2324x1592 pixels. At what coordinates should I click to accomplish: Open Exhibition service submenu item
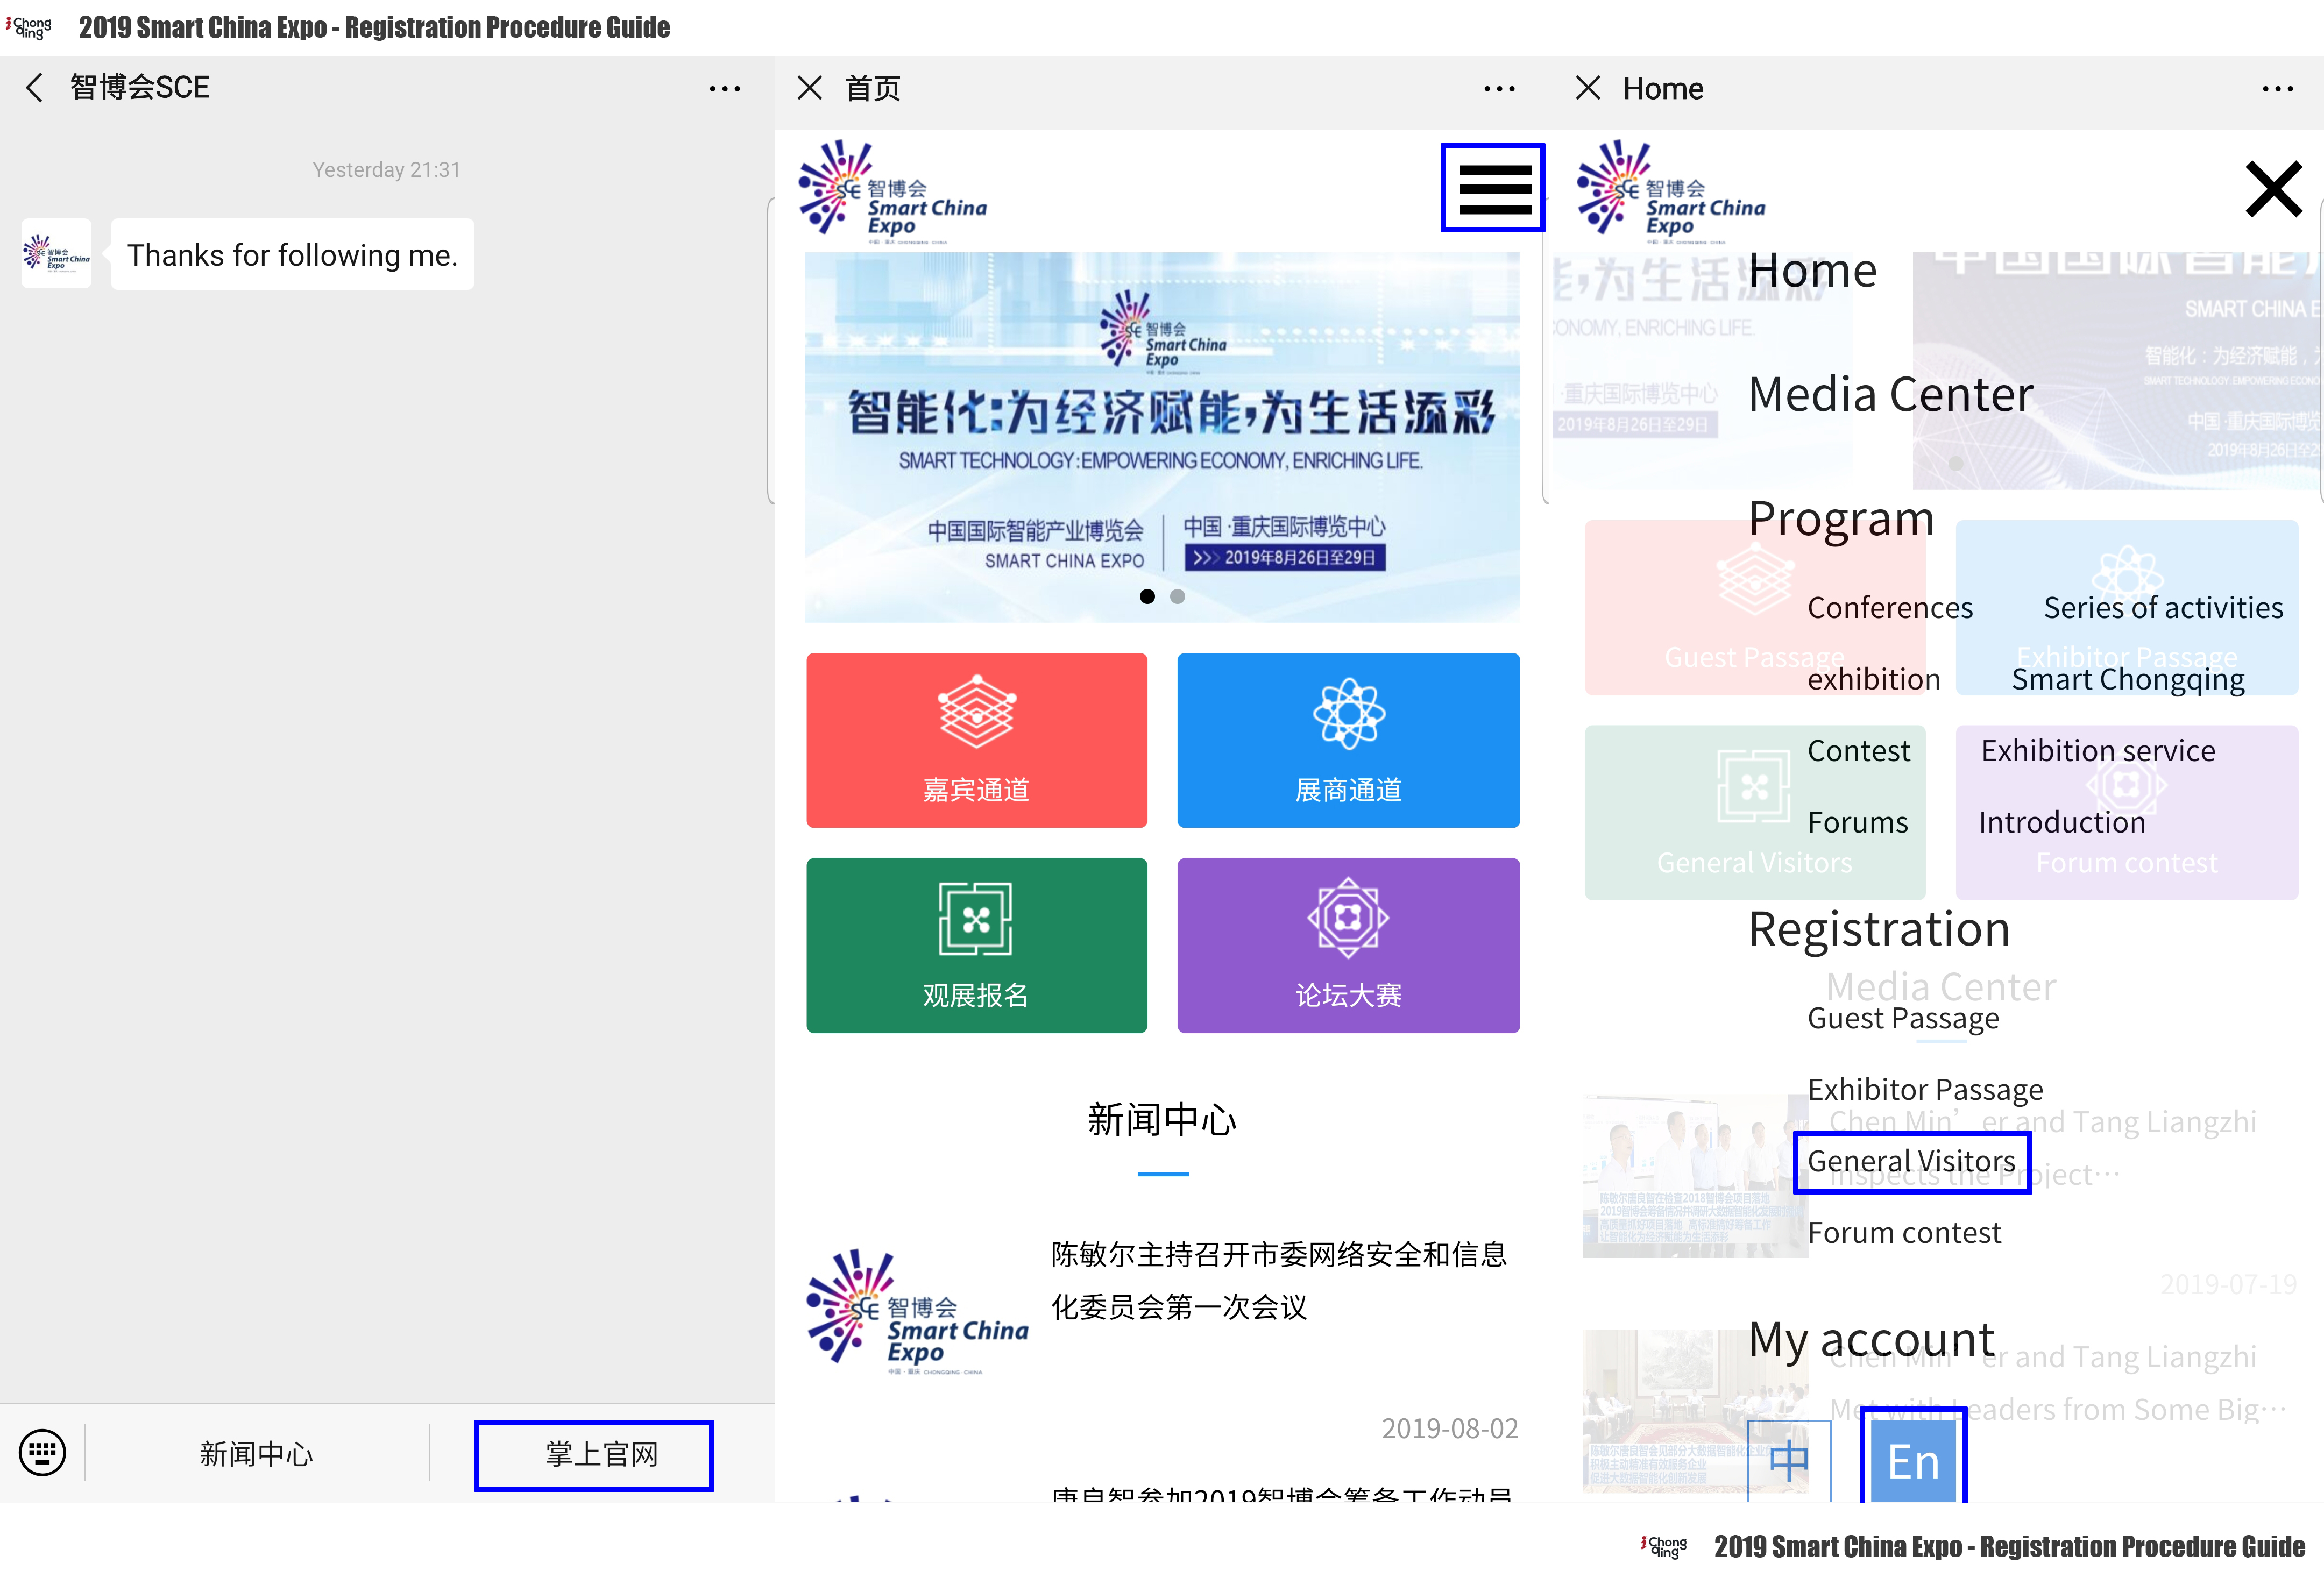[x=2098, y=750]
